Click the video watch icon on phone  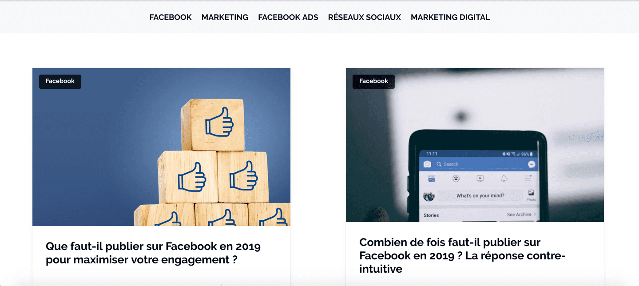480,179
